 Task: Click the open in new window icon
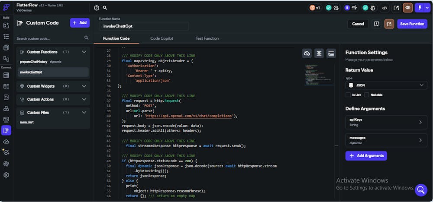tap(396, 8)
